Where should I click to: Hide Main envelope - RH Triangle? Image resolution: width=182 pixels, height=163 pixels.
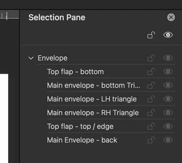click(x=168, y=112)
